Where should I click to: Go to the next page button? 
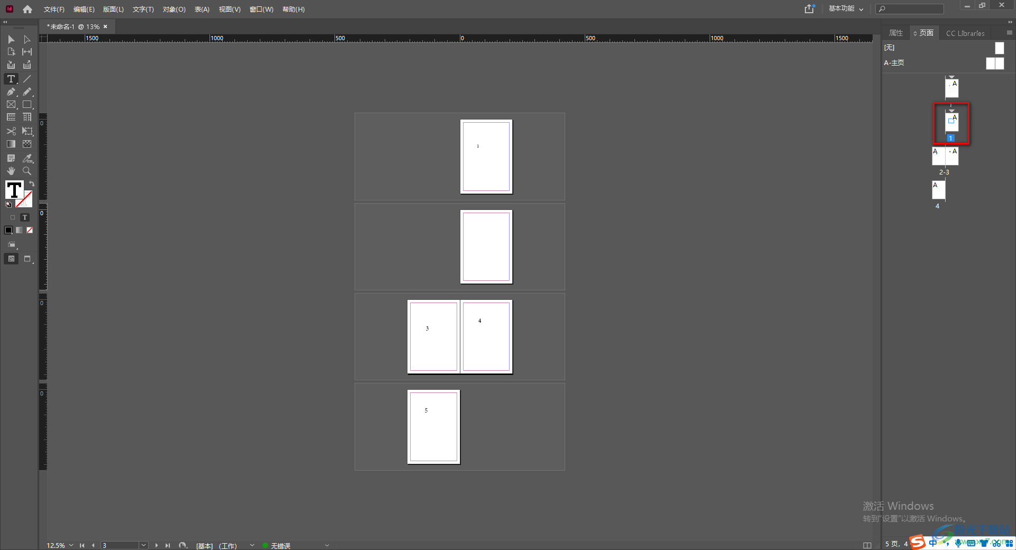click(157, 545)
